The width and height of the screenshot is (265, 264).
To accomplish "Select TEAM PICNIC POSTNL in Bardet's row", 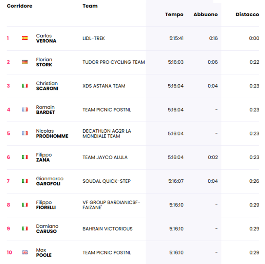I will click(x=107, y=110).
